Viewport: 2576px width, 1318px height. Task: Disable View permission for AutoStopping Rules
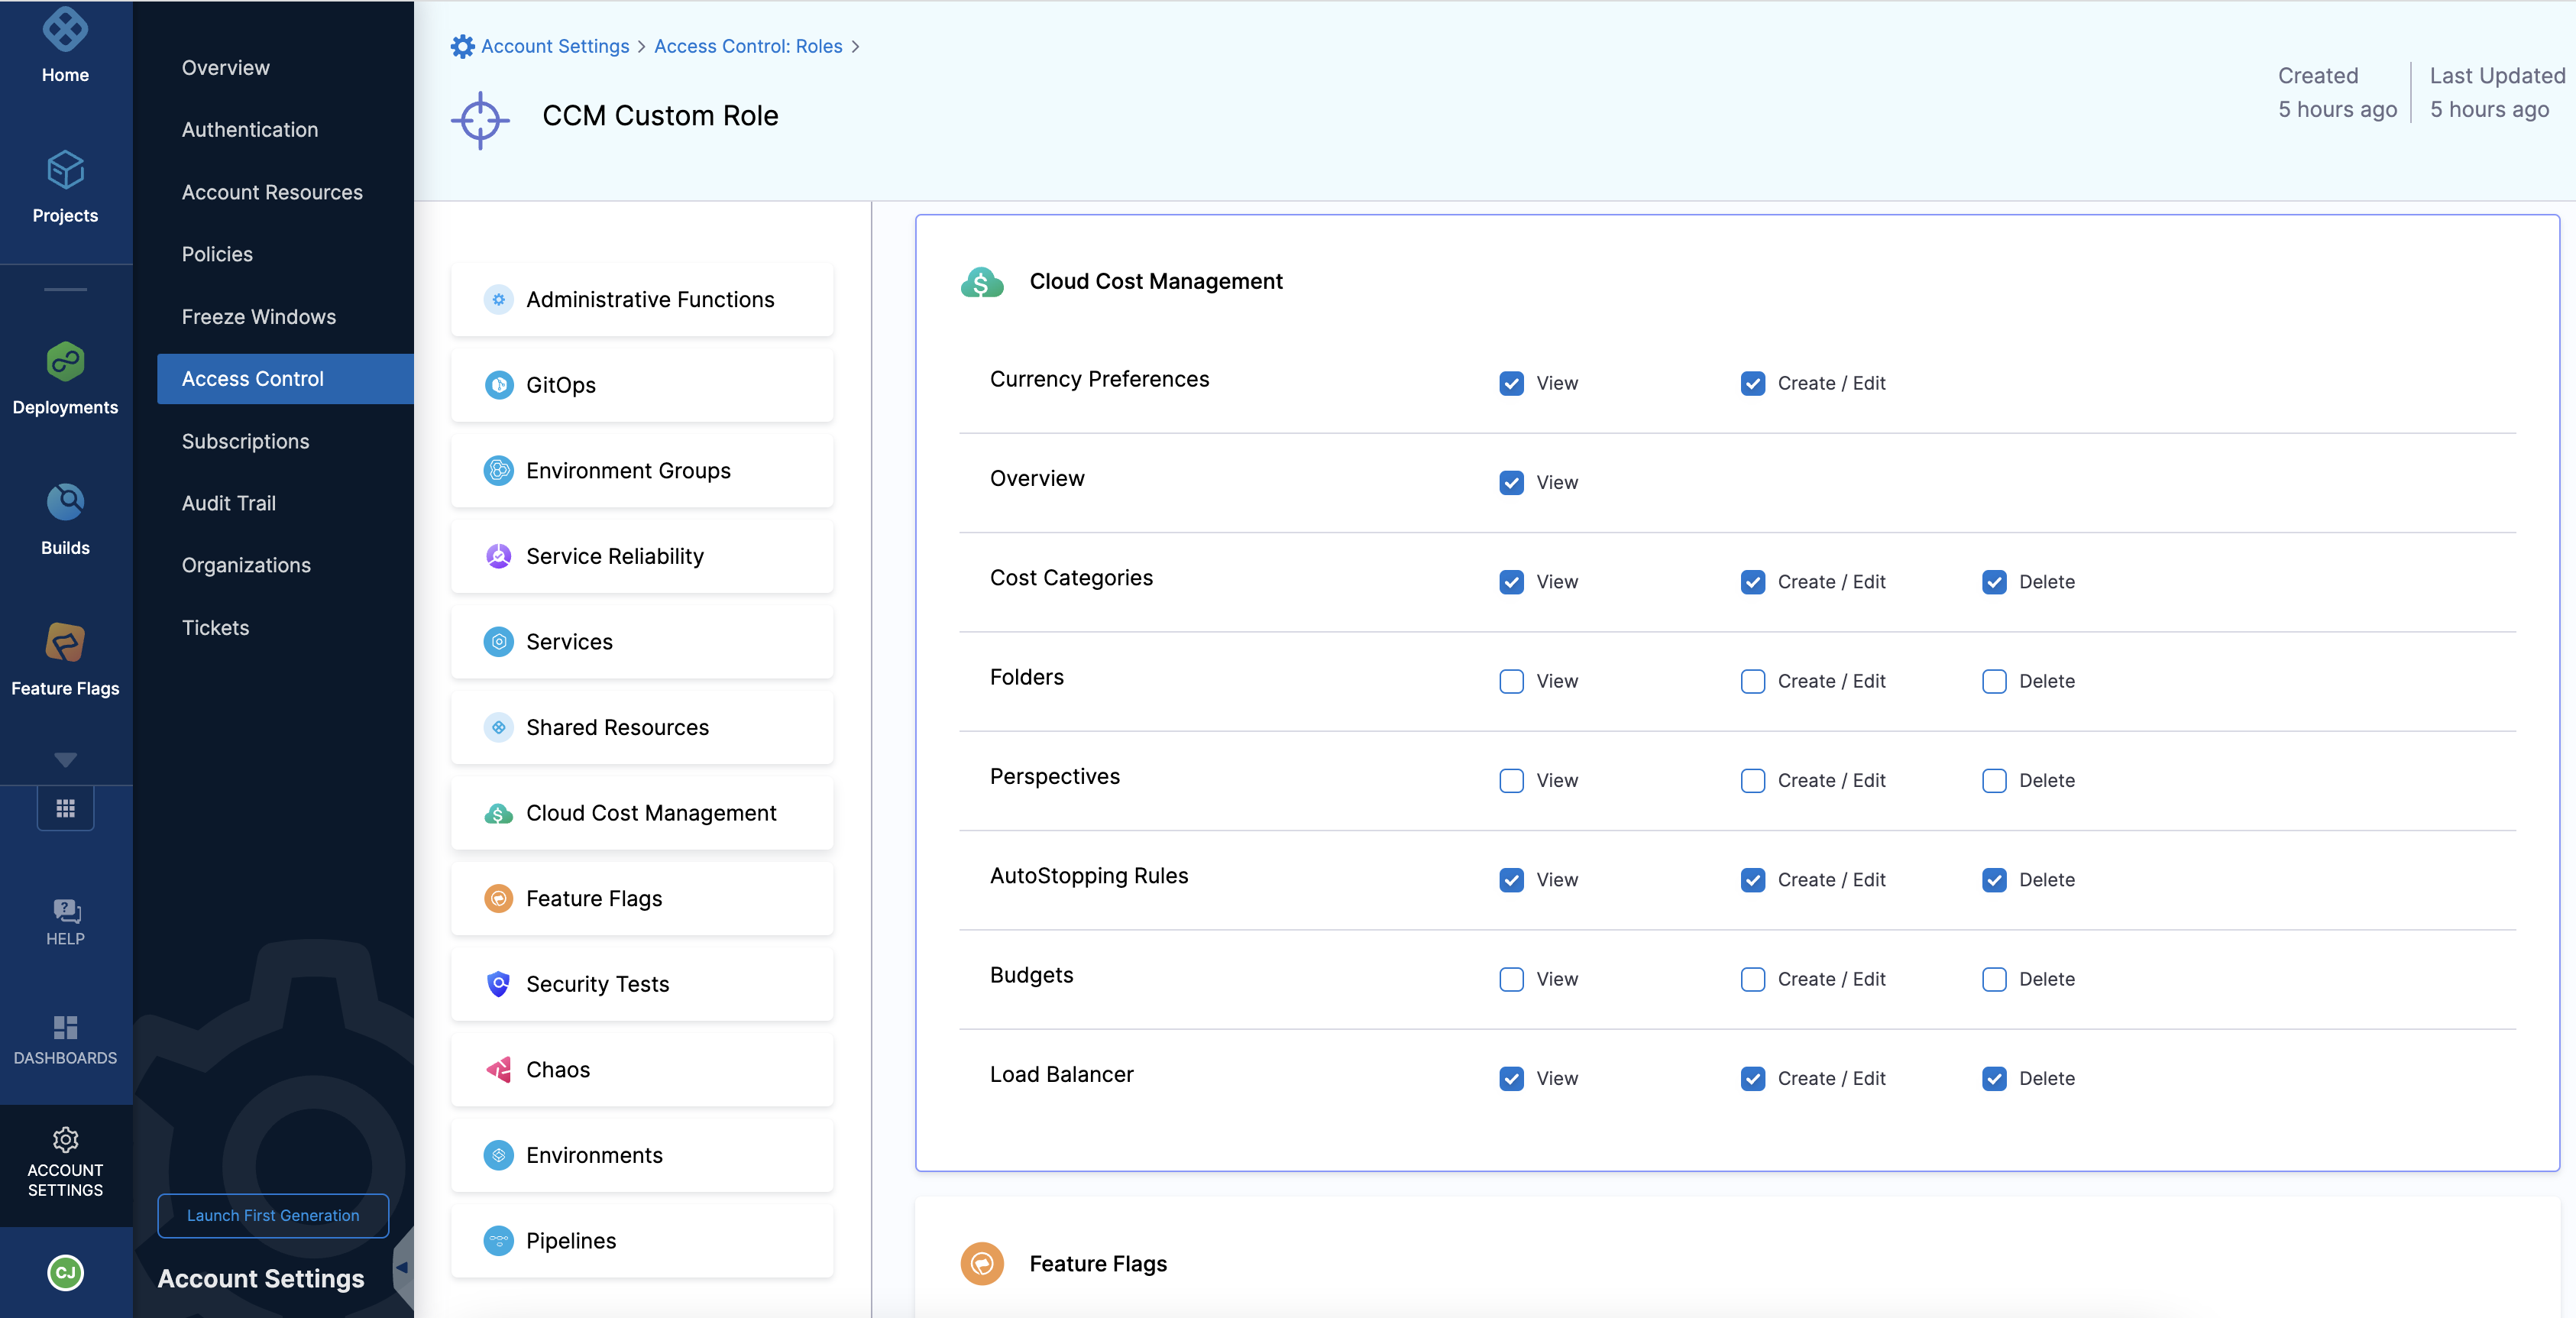point(1511,880)
